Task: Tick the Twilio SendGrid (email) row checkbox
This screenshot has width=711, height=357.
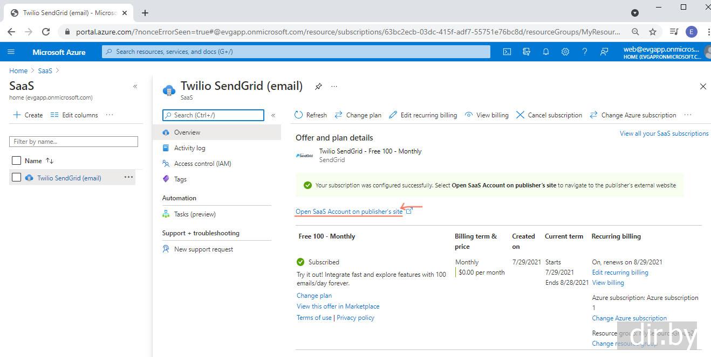Action: [16, 178]
